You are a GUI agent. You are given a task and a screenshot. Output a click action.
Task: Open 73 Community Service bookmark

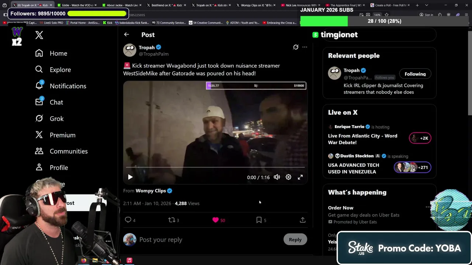click(168, 23)
